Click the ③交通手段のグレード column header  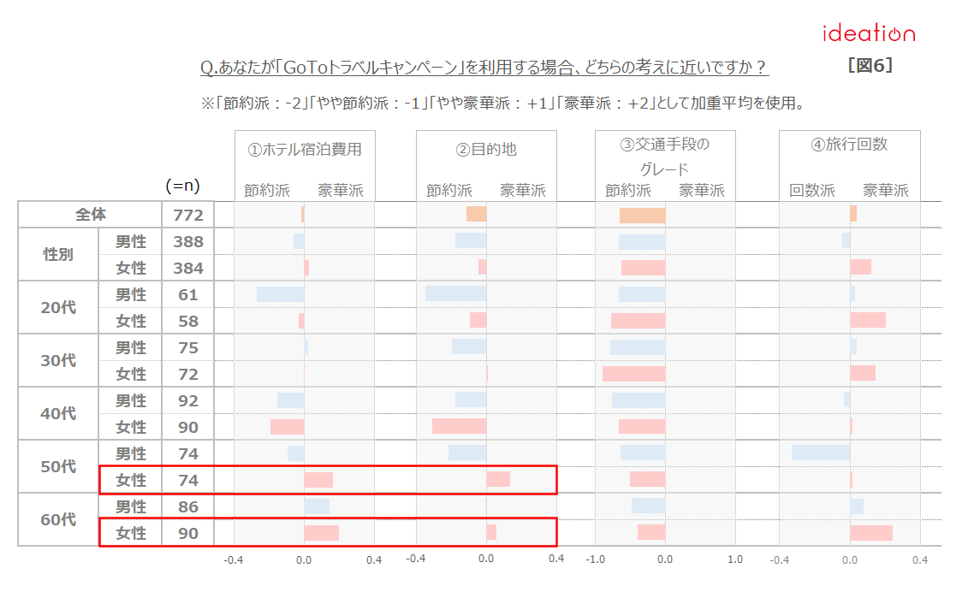pyautogui.click(x=664, y=157)
